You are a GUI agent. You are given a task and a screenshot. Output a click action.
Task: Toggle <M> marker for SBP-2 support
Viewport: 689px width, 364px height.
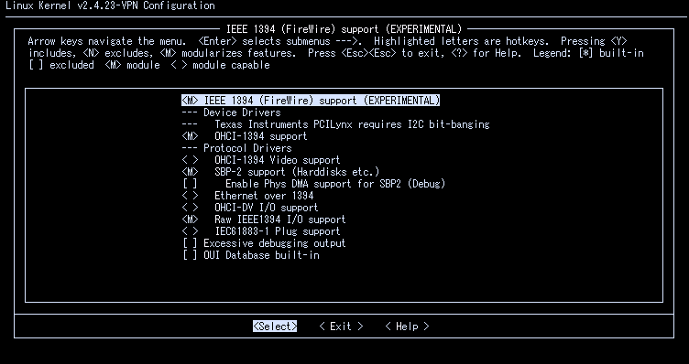pos(190,172)
